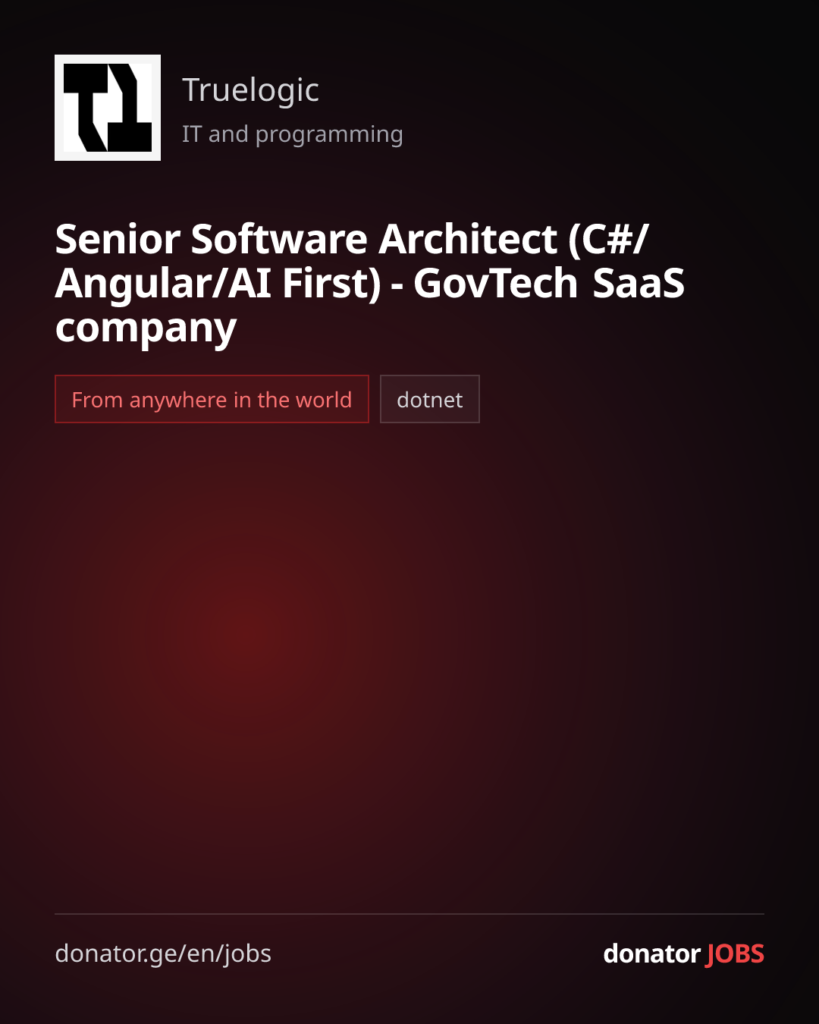Click the Truelogic company logo
819x1024 pixels.
pos(108,108)
